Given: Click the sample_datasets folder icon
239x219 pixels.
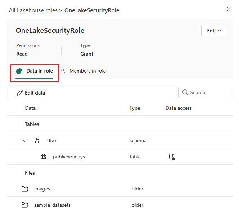Looking at the screenshot, I should coord(25,205).
